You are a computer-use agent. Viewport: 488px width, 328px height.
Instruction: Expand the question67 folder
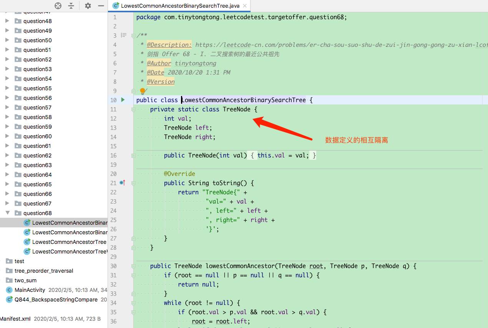coord(7,204)
